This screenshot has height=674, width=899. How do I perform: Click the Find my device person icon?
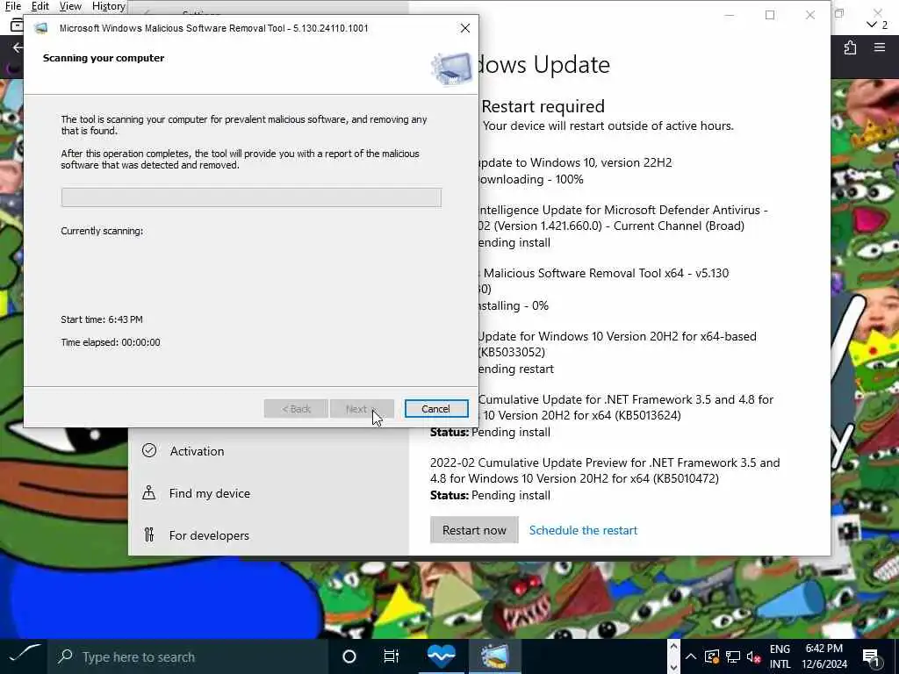(x=149, y=493)
